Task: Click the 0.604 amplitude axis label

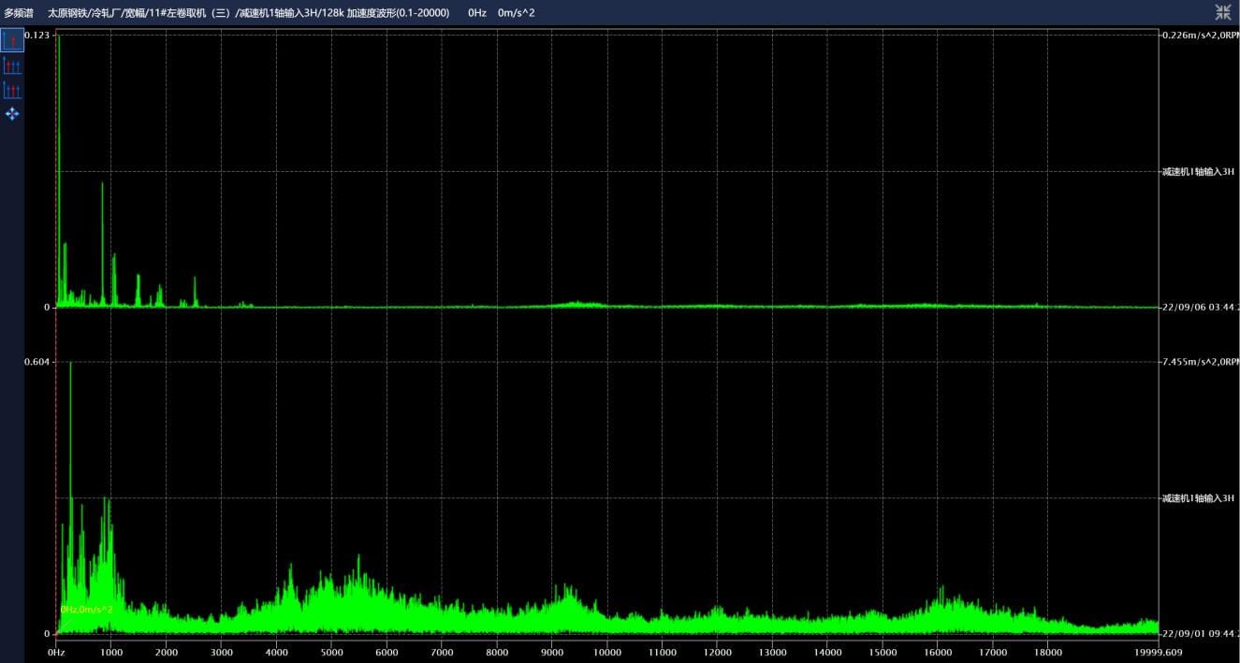Action: coord(36,362)
